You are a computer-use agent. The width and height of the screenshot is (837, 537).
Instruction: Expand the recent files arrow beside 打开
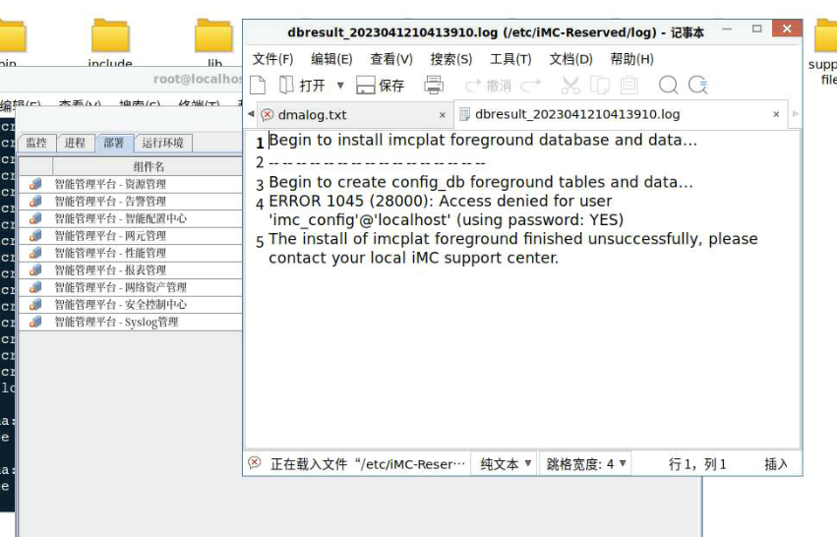coord(340,85)
